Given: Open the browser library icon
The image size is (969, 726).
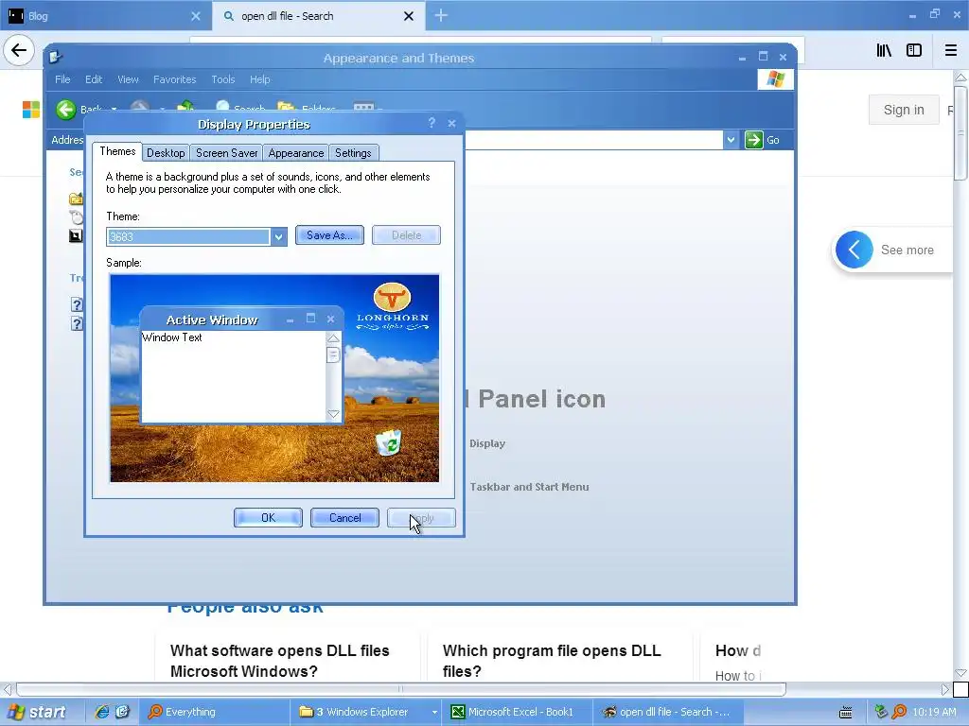Looking at the screenshot, I should click(884, 51).
